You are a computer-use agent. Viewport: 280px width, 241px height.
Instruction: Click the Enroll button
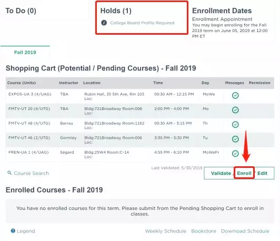click(x=244, y=173)
